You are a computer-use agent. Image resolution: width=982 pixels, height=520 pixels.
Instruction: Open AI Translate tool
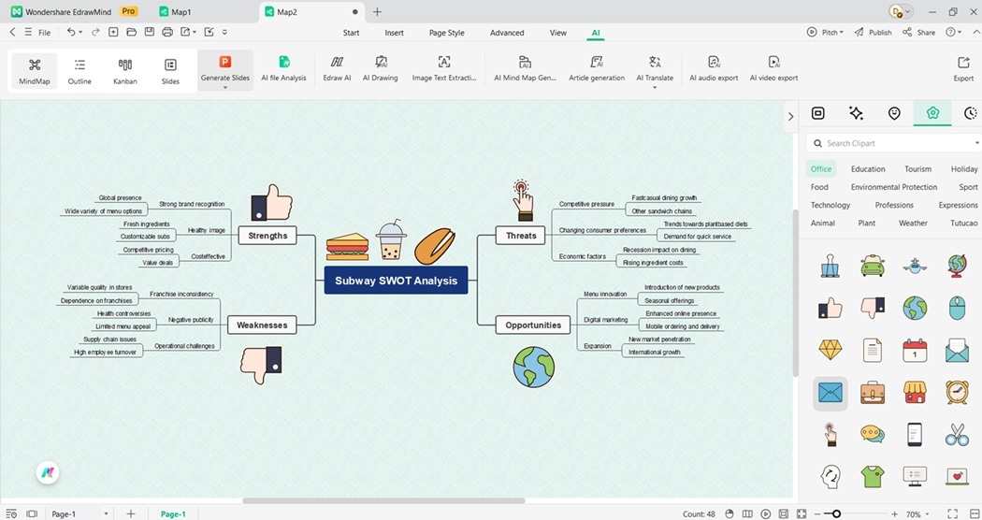[x=655, y=67]
